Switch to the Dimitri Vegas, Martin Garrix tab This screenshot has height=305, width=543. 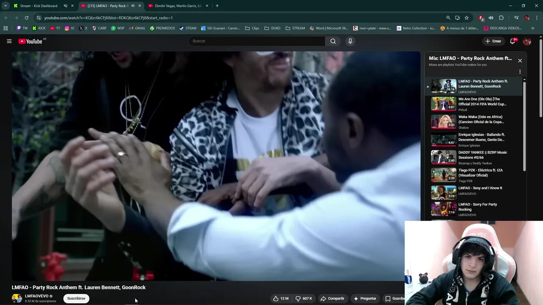click(x=178, y=6)
